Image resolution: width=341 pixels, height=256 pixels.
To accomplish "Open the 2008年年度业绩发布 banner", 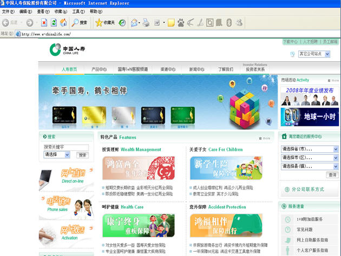I will 310,96.
